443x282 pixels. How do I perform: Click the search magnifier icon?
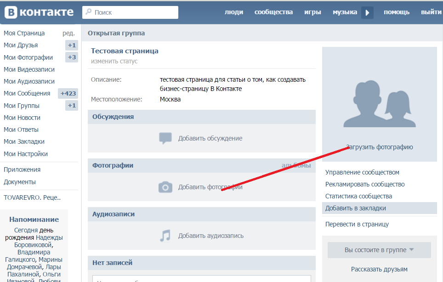click(x=88, y=12)
